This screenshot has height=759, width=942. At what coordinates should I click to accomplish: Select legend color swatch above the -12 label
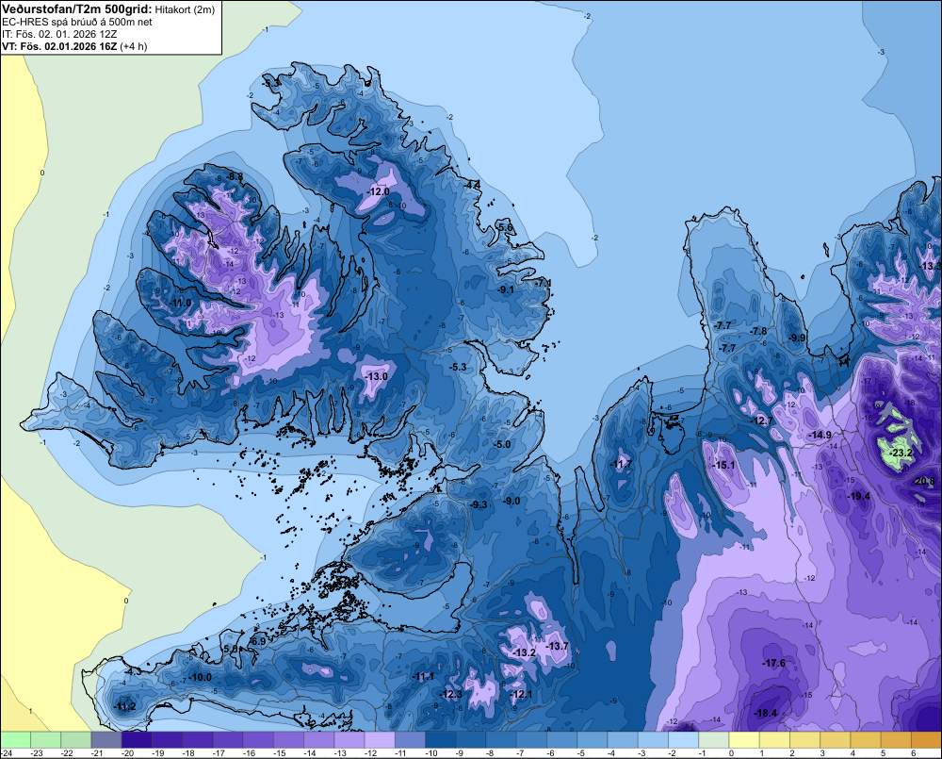(x=380, y=739)
